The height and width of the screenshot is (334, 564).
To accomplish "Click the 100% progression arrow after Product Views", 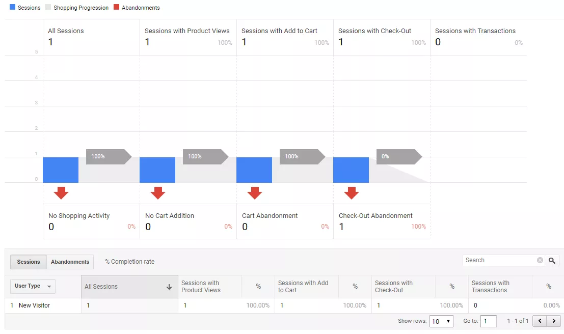I will pyautogui.click(x=206, y=156).
